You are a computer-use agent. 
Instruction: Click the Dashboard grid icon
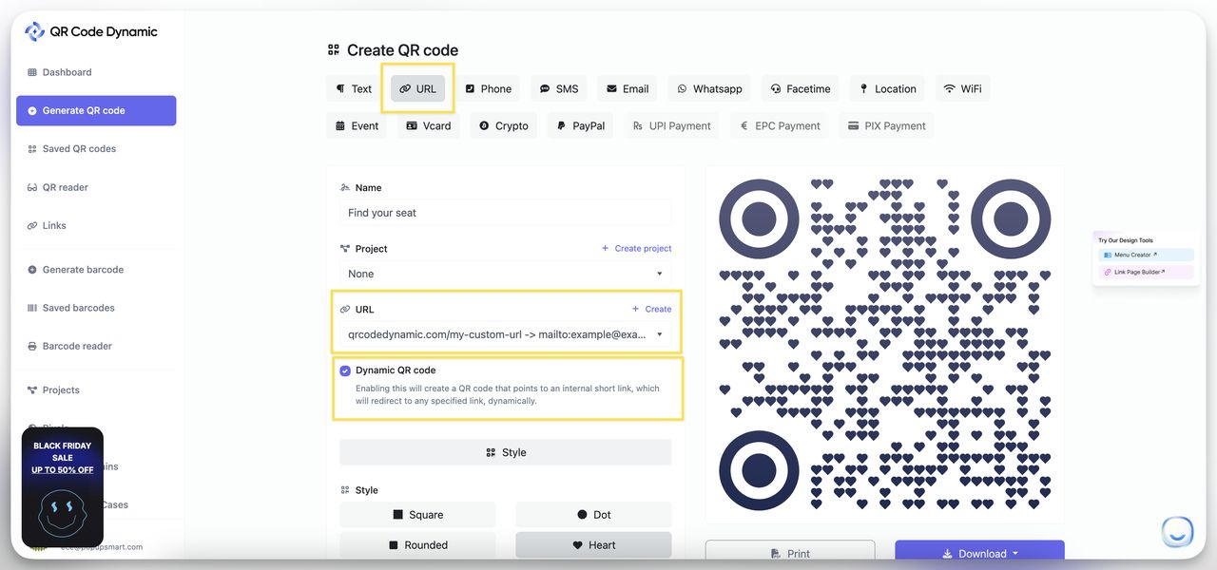coord(32,72)
